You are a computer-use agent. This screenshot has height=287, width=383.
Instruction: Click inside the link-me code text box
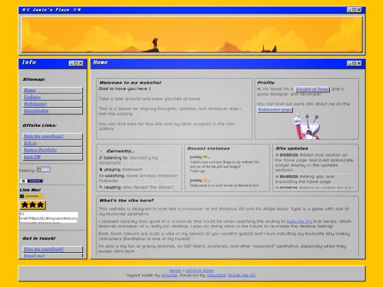(x=49, y=218)
